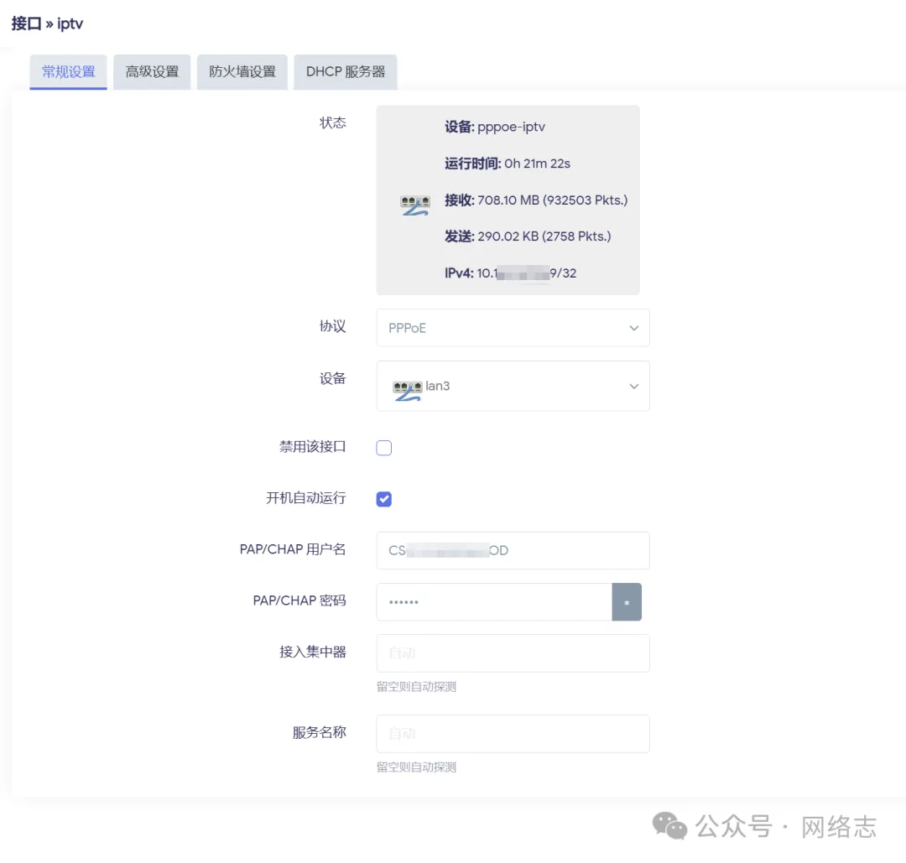
Task: Click the 服务名称 input field
Action: (512, 733)
